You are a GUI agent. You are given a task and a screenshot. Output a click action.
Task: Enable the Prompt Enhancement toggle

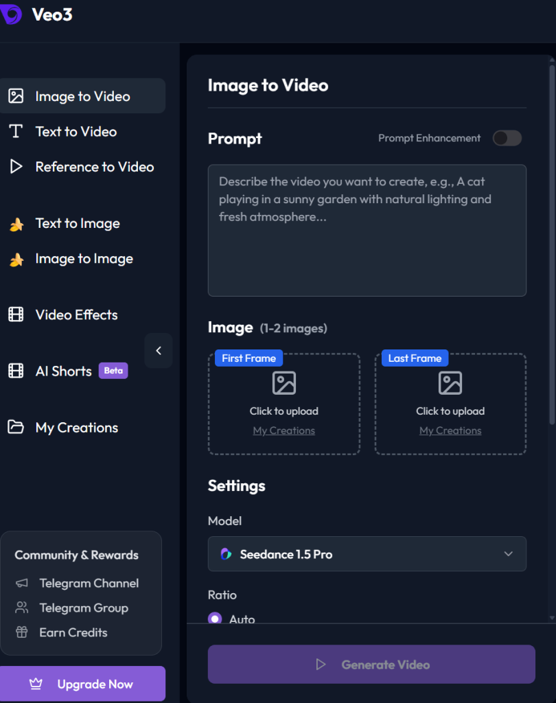(507, 139)
